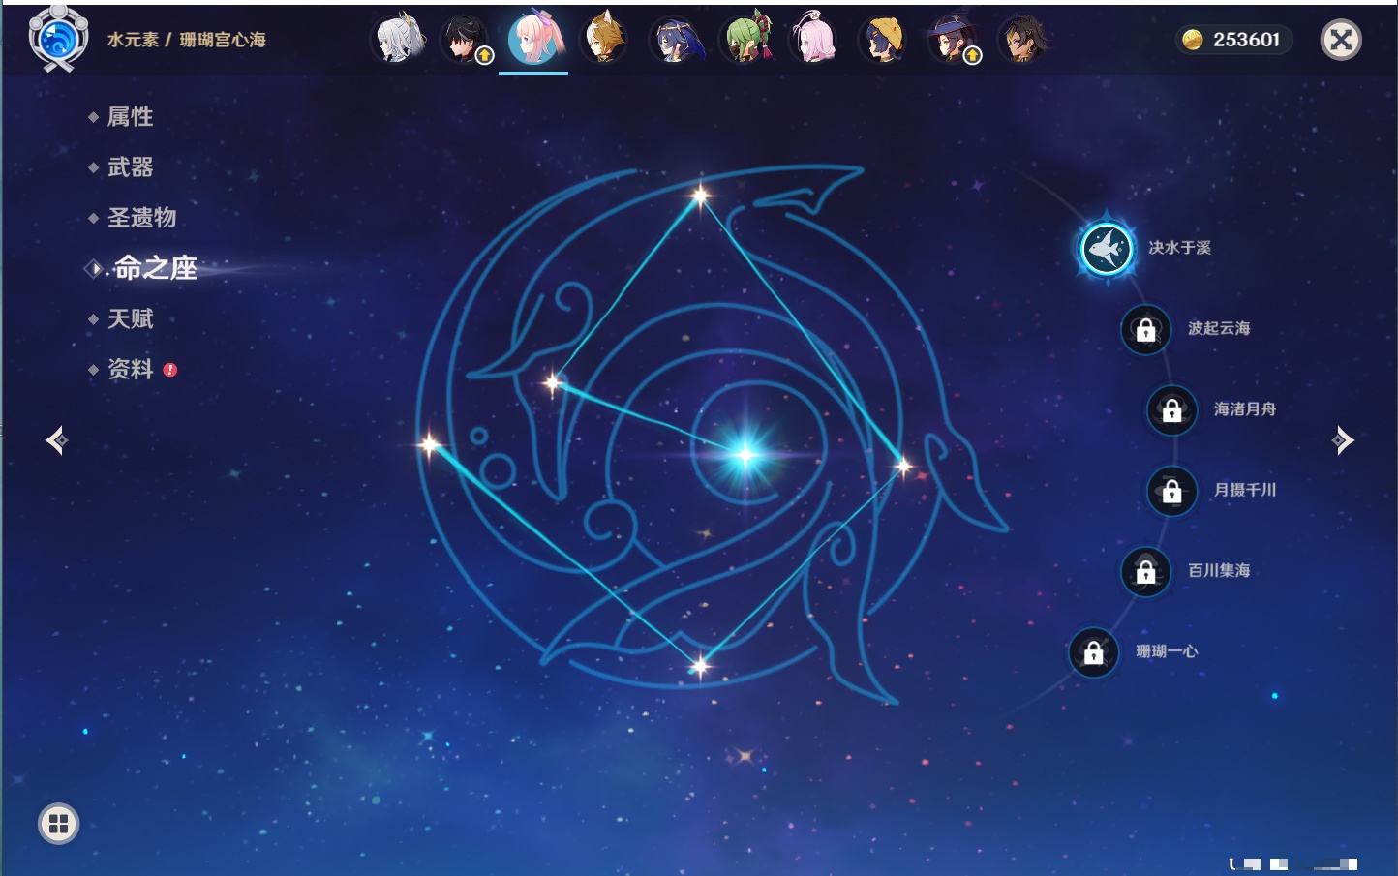Image resolution: width=1398 pixels, height=876 pixels.
Task: Click the 珊瑚一心 constellation label
Action: 1167,651
